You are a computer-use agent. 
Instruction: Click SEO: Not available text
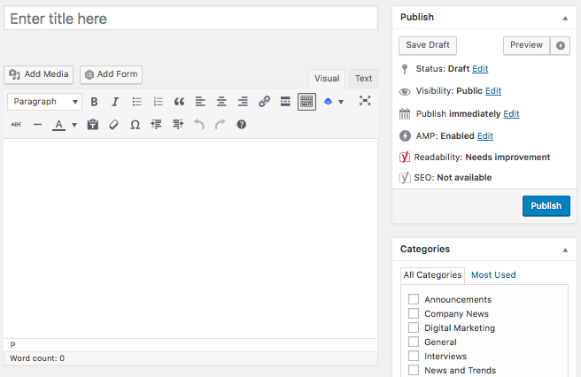point(453,178)
